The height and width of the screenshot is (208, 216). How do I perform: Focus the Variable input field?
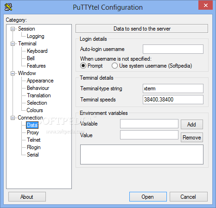(149, 124)
